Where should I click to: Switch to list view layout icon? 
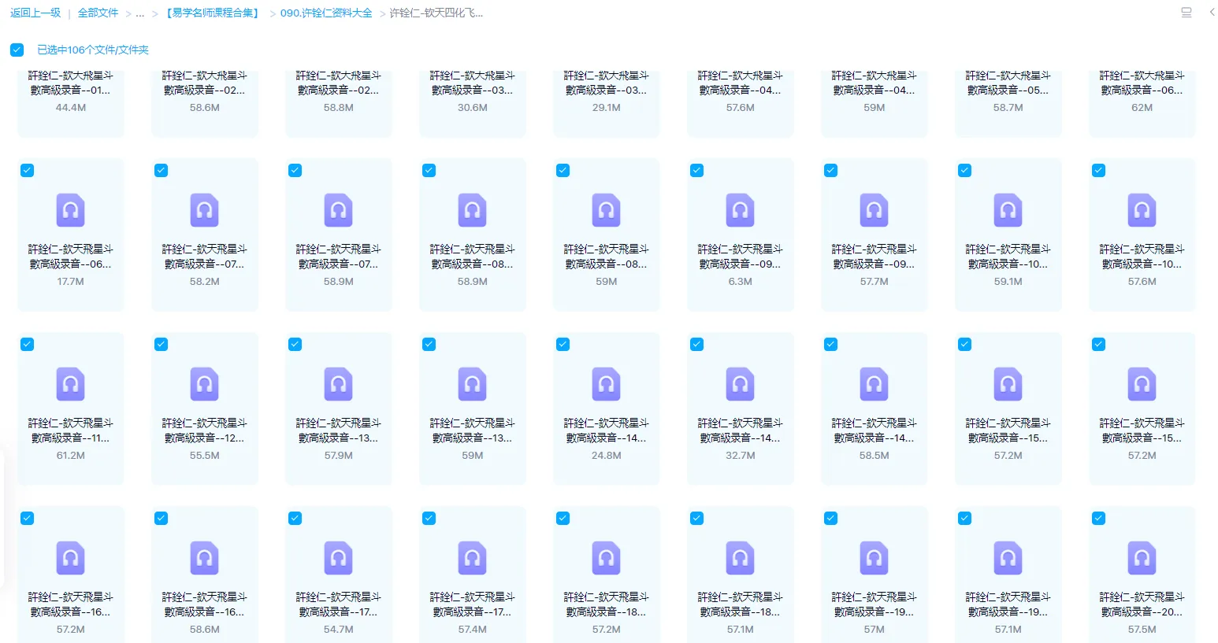(1186, 13)
